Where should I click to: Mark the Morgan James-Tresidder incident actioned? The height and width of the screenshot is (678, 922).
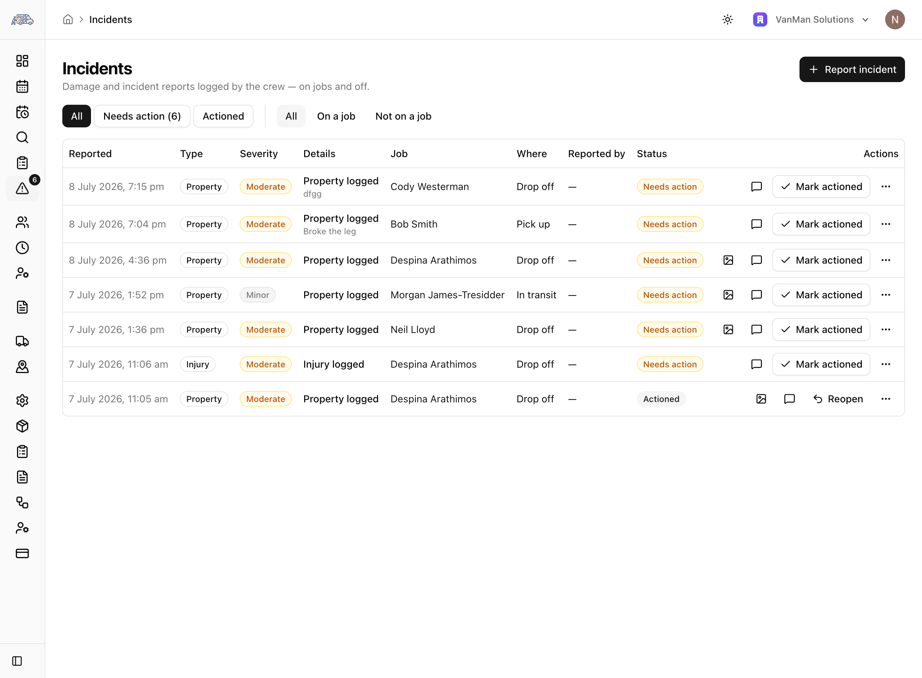tap(821, 295)
